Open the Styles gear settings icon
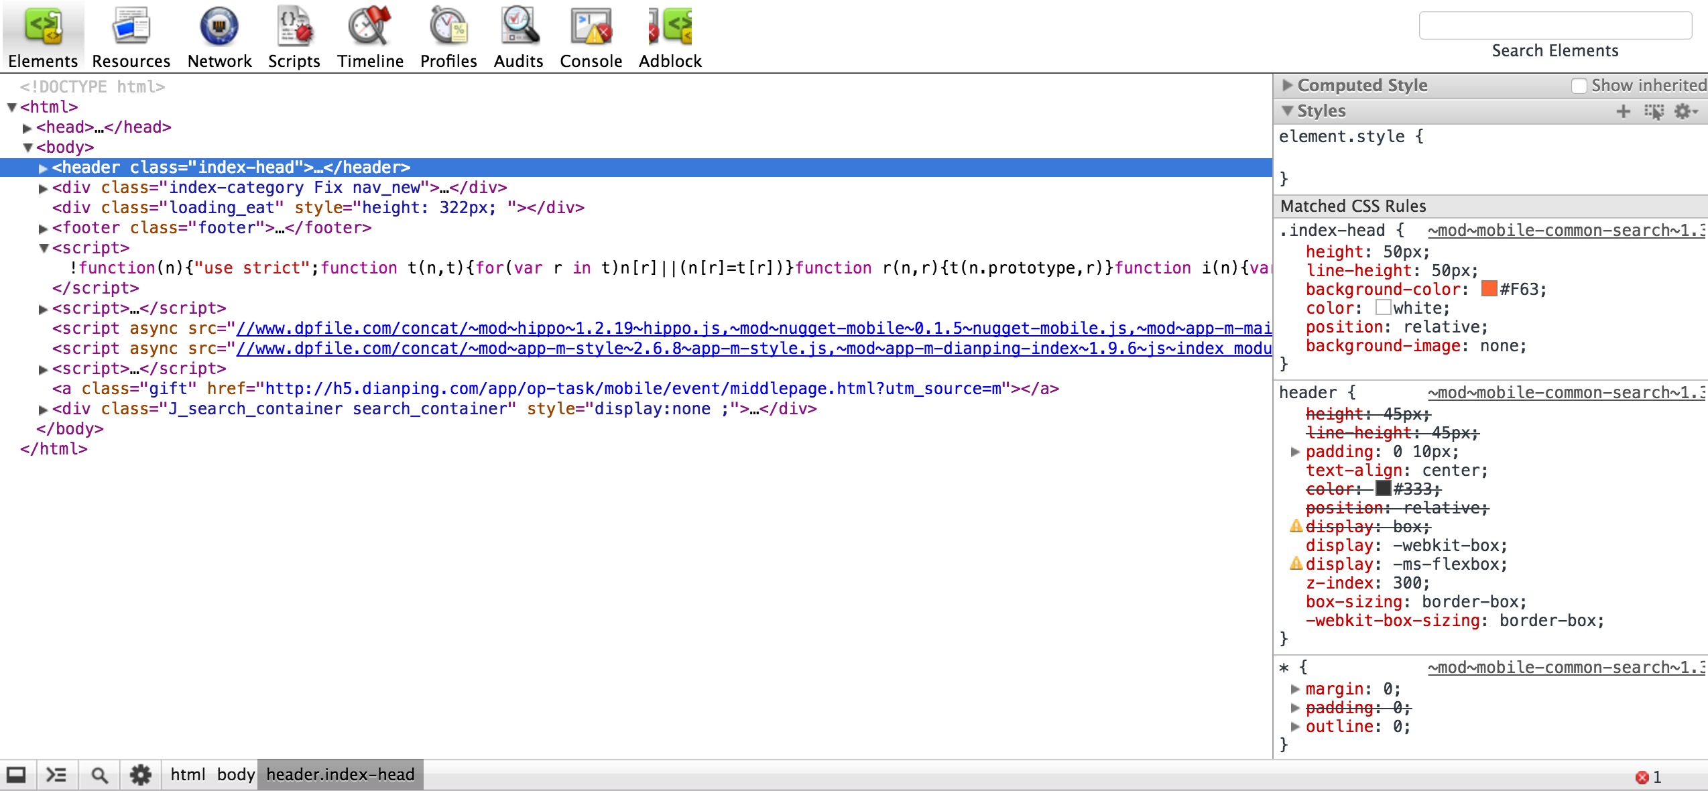1708x791 pixels. 1684,111
